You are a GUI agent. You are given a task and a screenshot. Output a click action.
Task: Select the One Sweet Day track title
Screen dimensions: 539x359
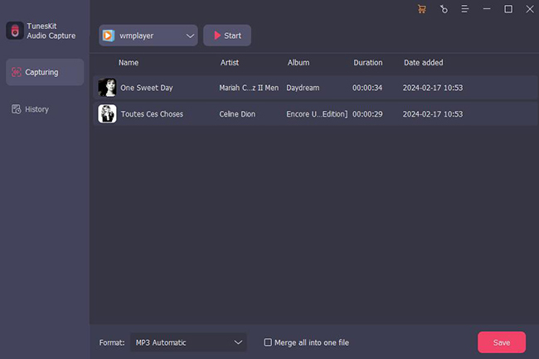click(147, 88)
